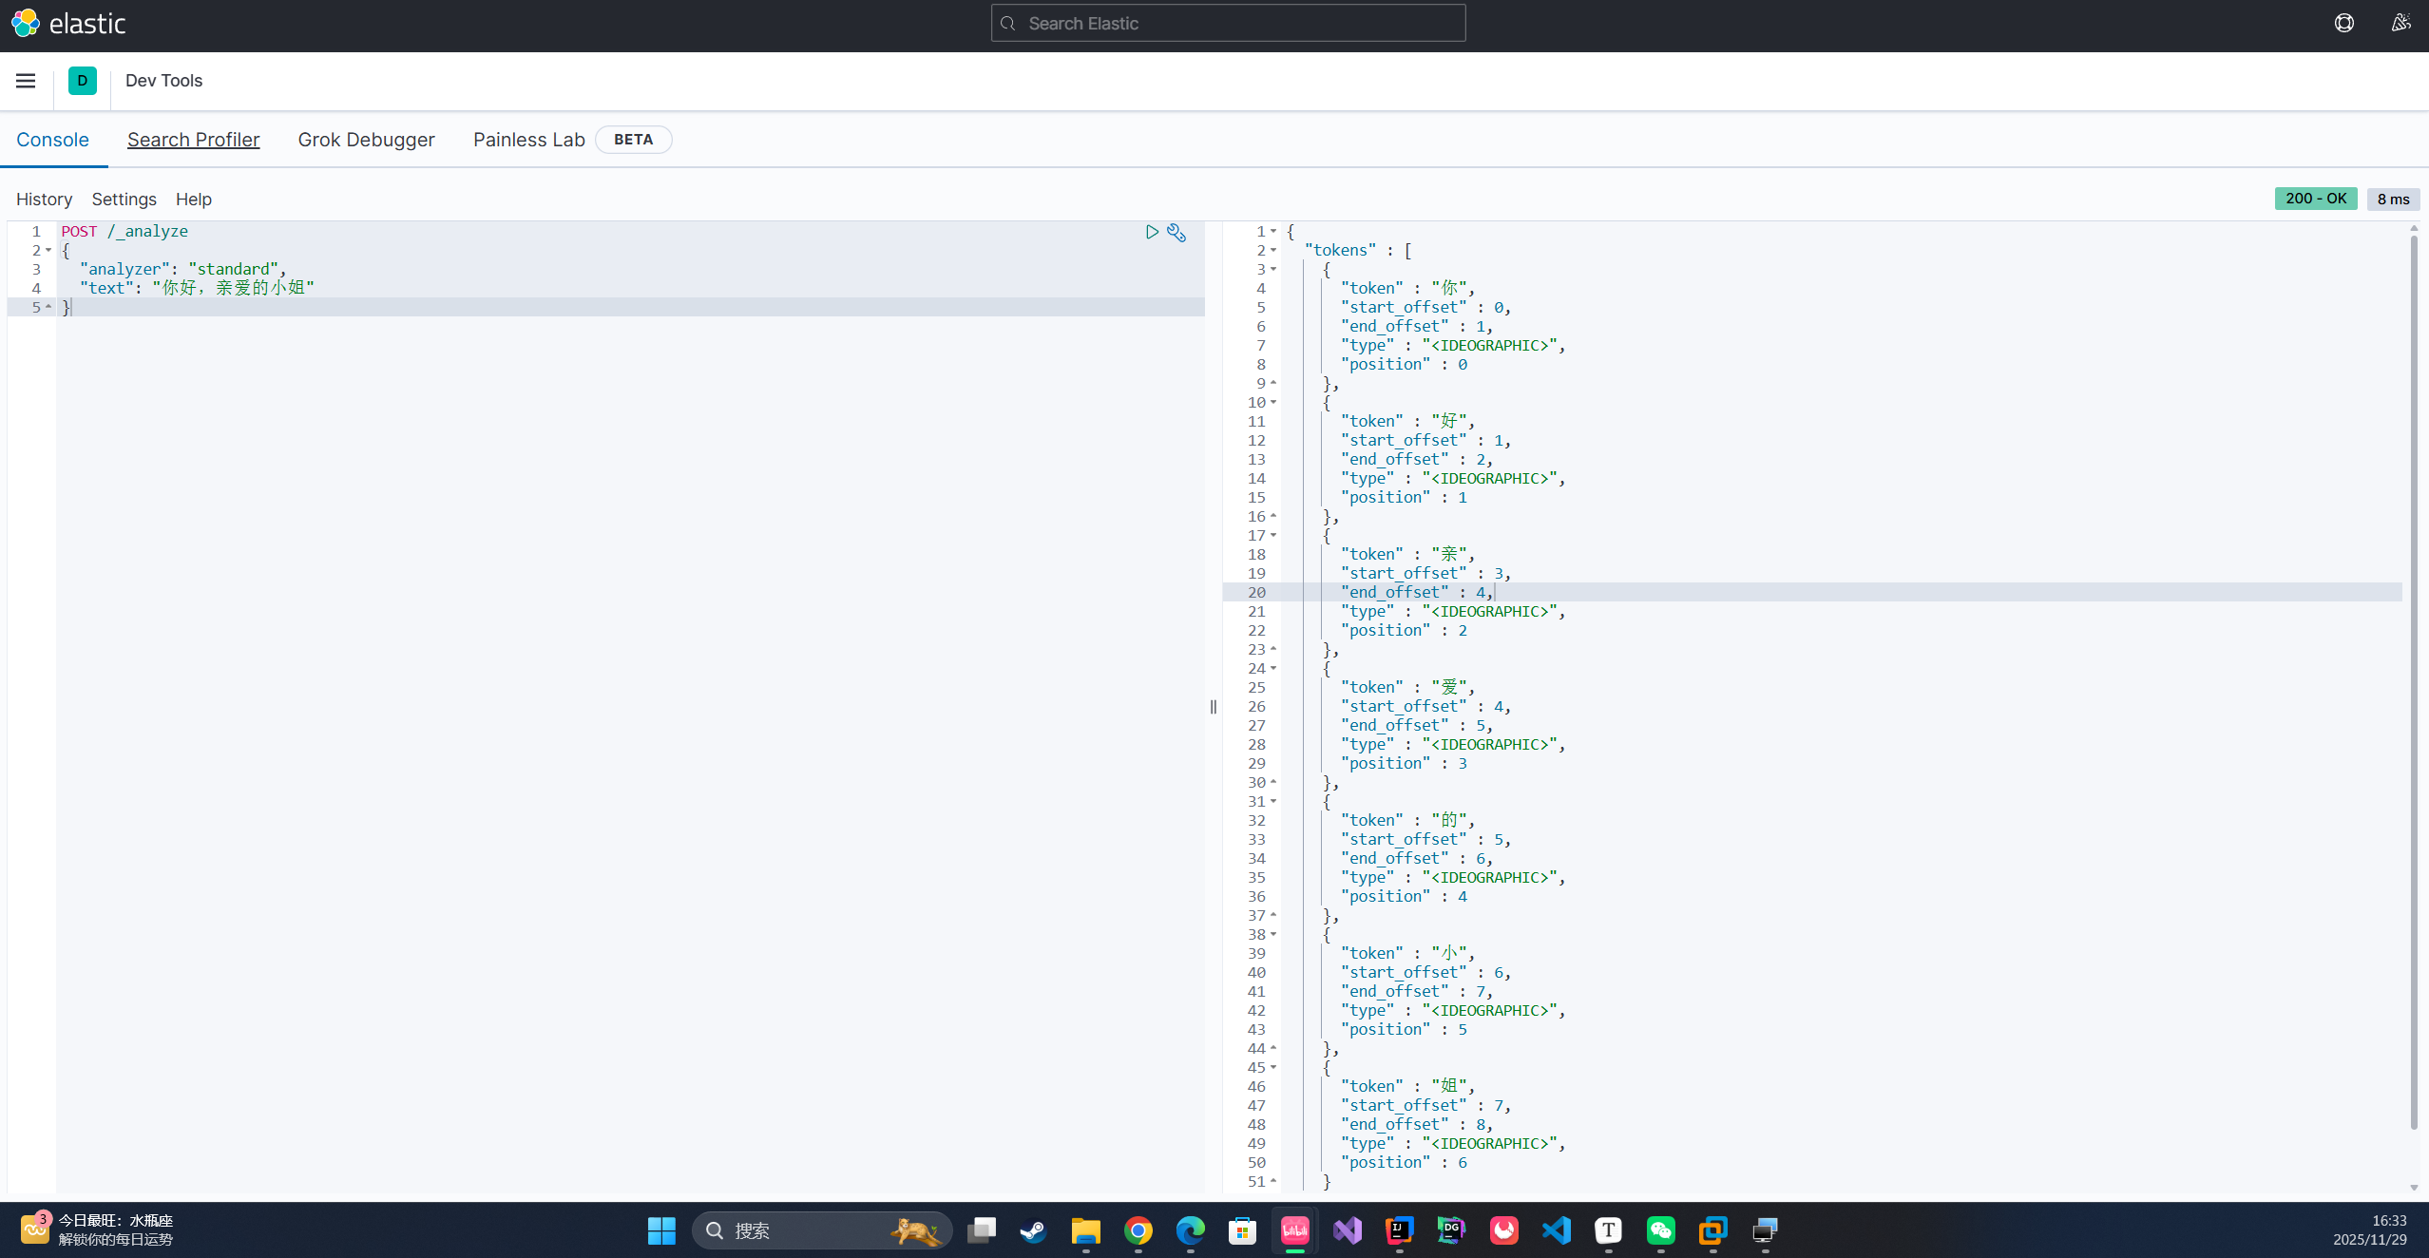Open Help via the lifebuoy icon

point(2343,22)
